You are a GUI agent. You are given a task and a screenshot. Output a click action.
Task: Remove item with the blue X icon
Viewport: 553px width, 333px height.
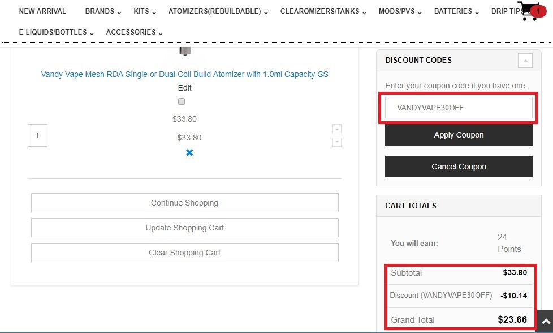[189, 152]
